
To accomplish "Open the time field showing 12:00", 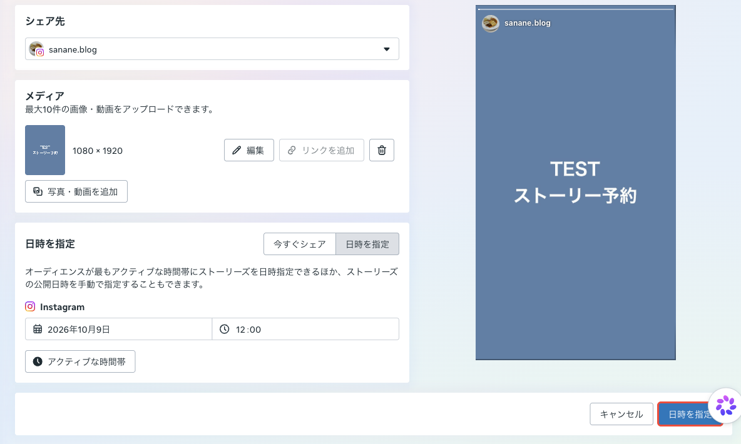I will [x=305, y=329].
